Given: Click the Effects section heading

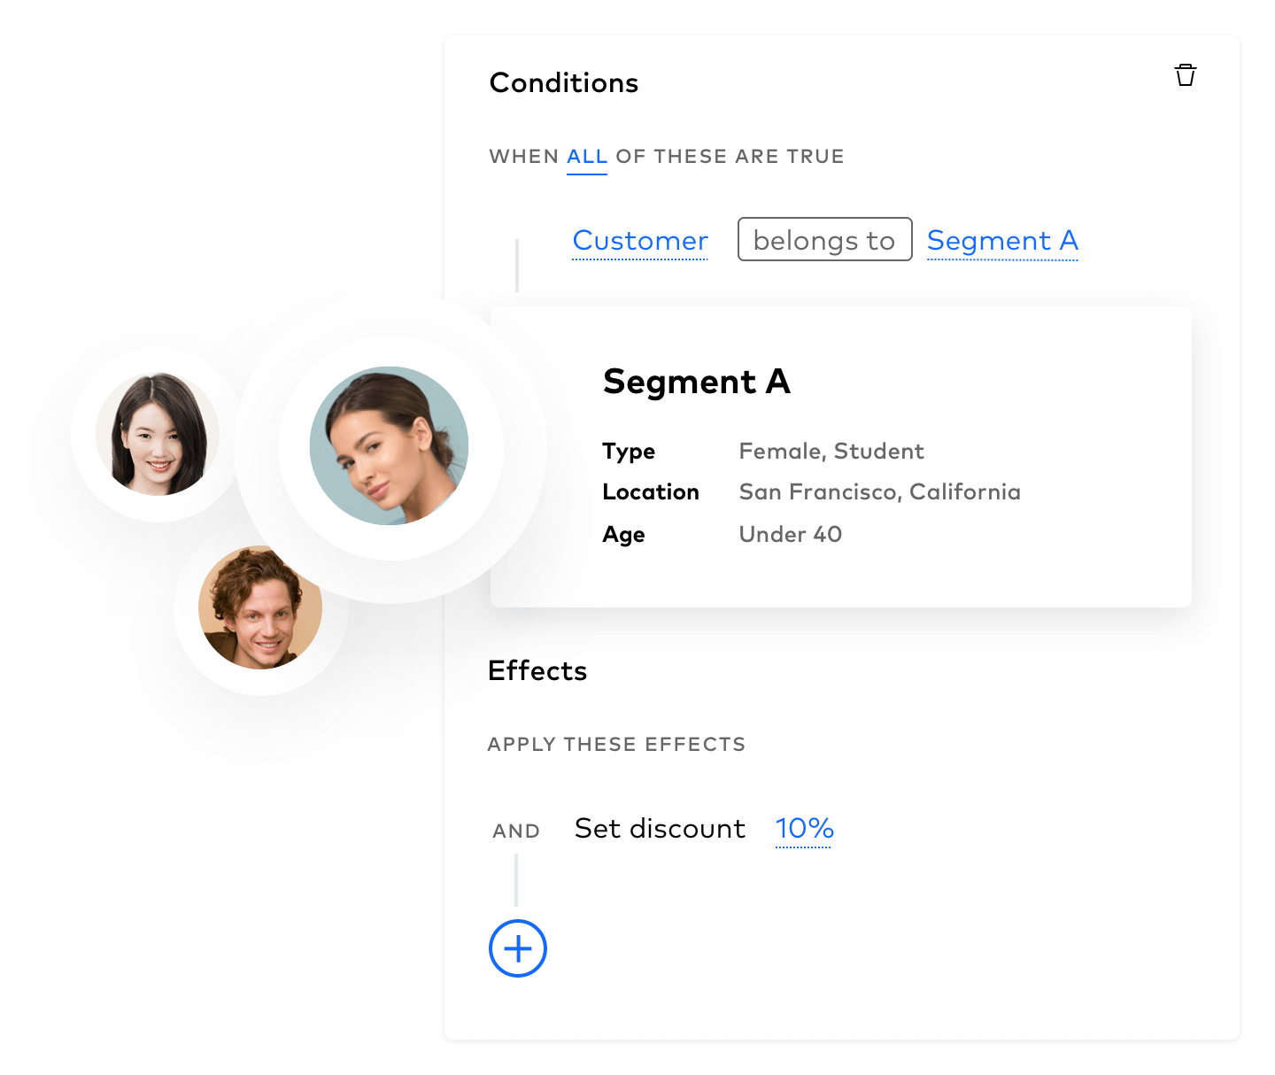Looking at the screenshot, I should [x=537, y=670].
